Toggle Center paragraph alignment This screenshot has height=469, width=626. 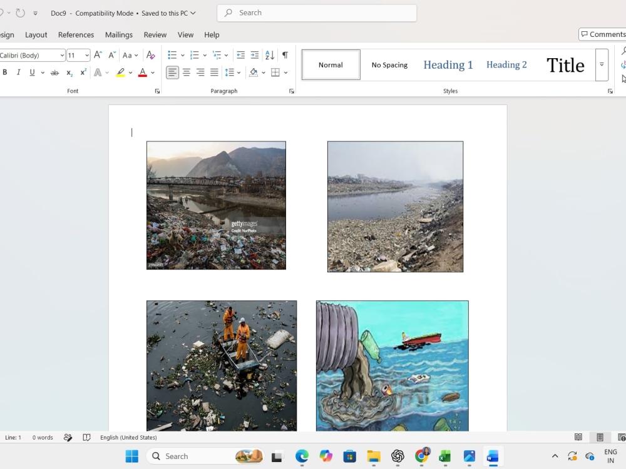[187, 73]
